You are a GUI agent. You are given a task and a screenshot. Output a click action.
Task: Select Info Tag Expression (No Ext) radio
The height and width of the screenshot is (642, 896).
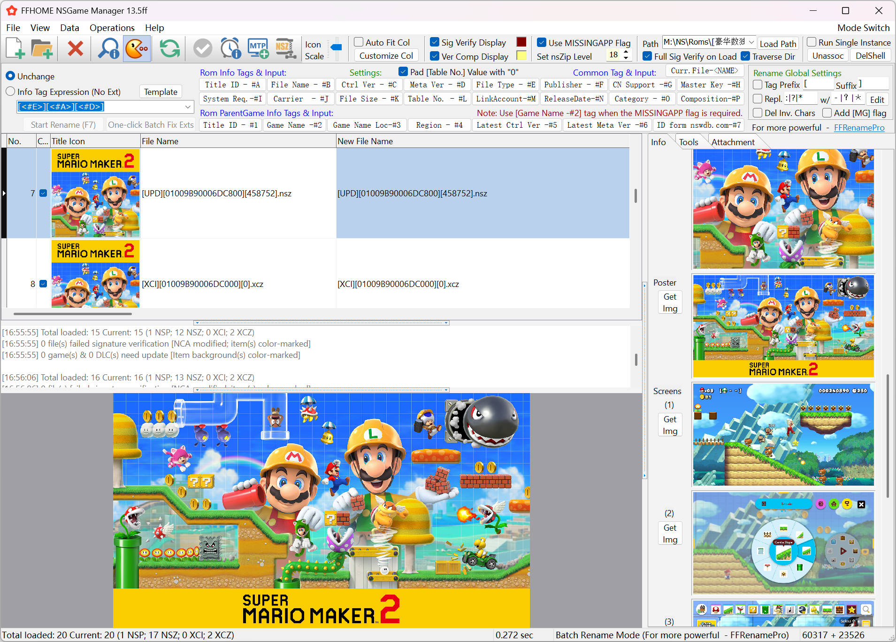click(x=10, y=92)
